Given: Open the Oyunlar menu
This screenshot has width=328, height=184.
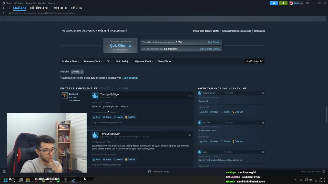Looking at the screenshot, I should pos(42,3).
